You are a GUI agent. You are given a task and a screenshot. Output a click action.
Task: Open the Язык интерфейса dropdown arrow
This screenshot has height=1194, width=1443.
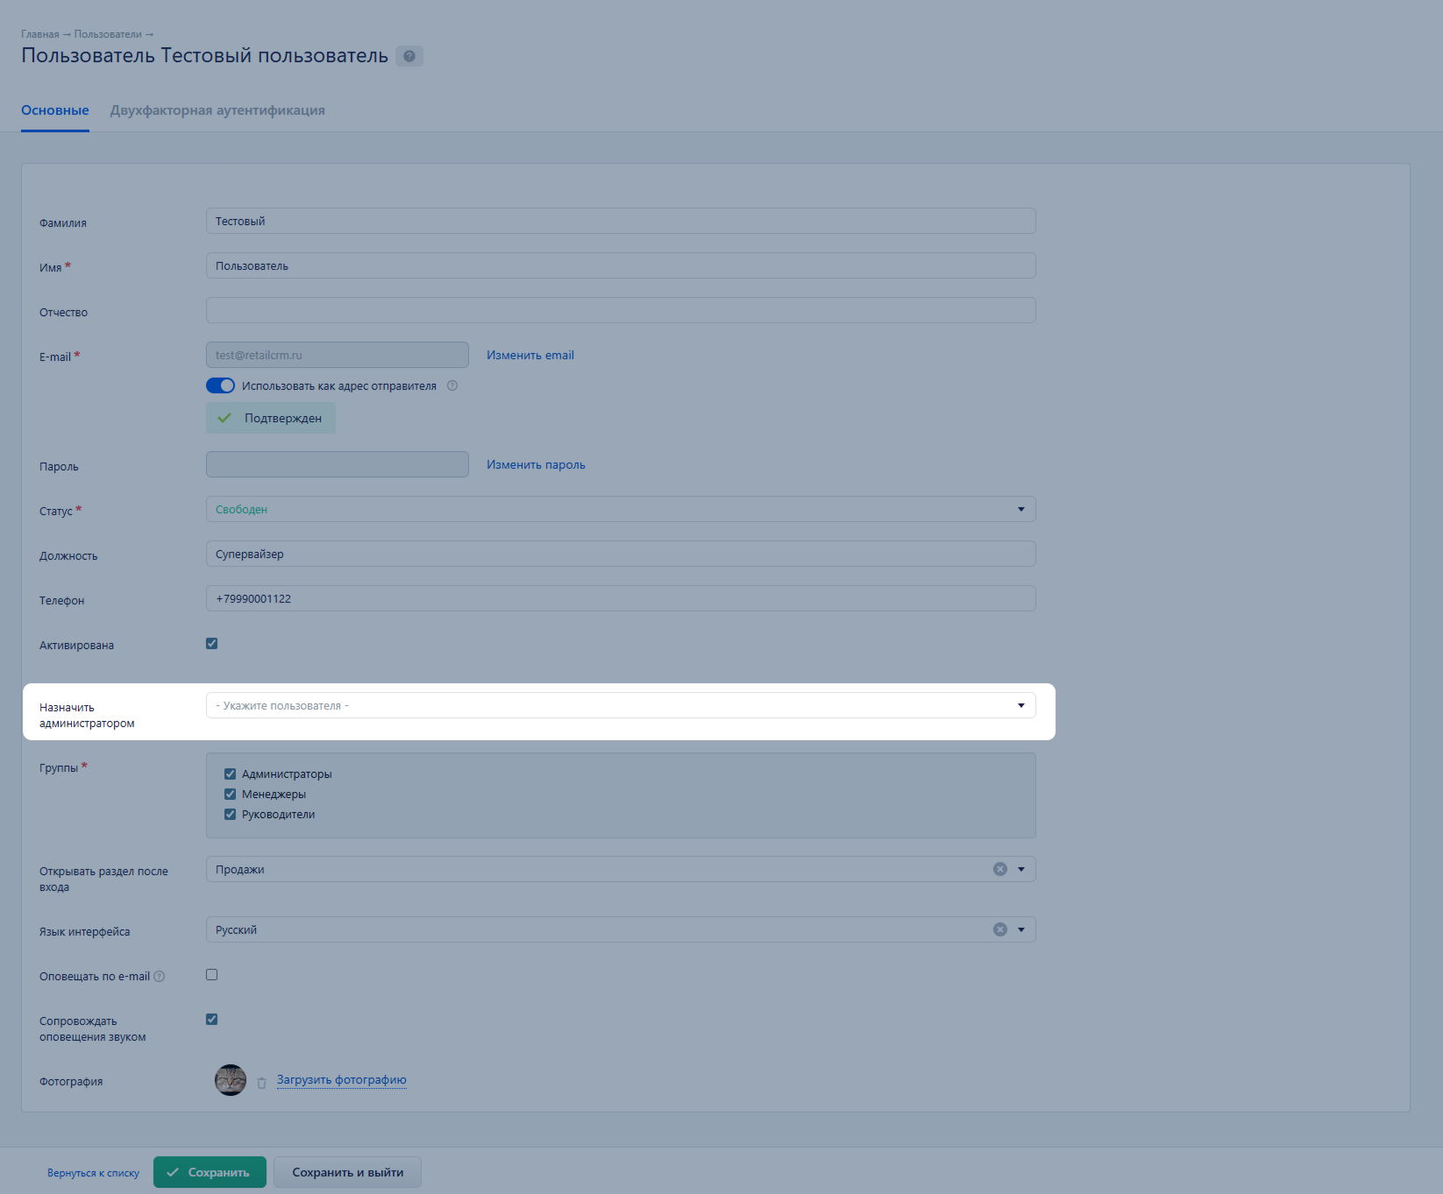tap(1020, 929)
